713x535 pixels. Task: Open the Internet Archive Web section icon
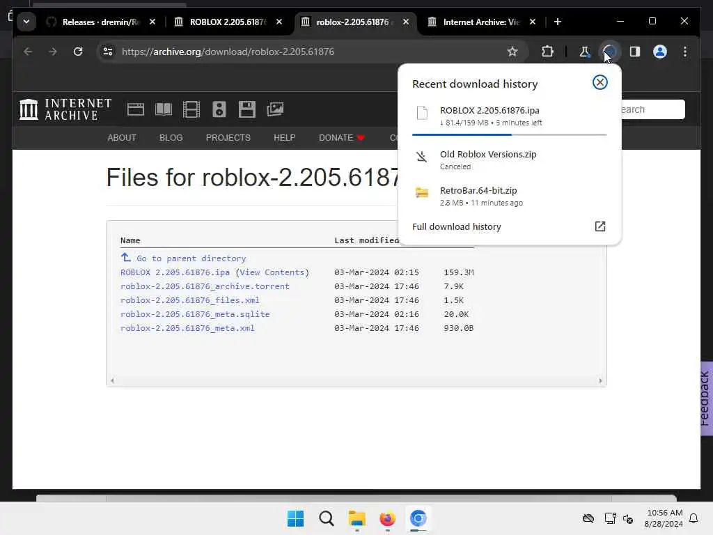pos(136,109)
